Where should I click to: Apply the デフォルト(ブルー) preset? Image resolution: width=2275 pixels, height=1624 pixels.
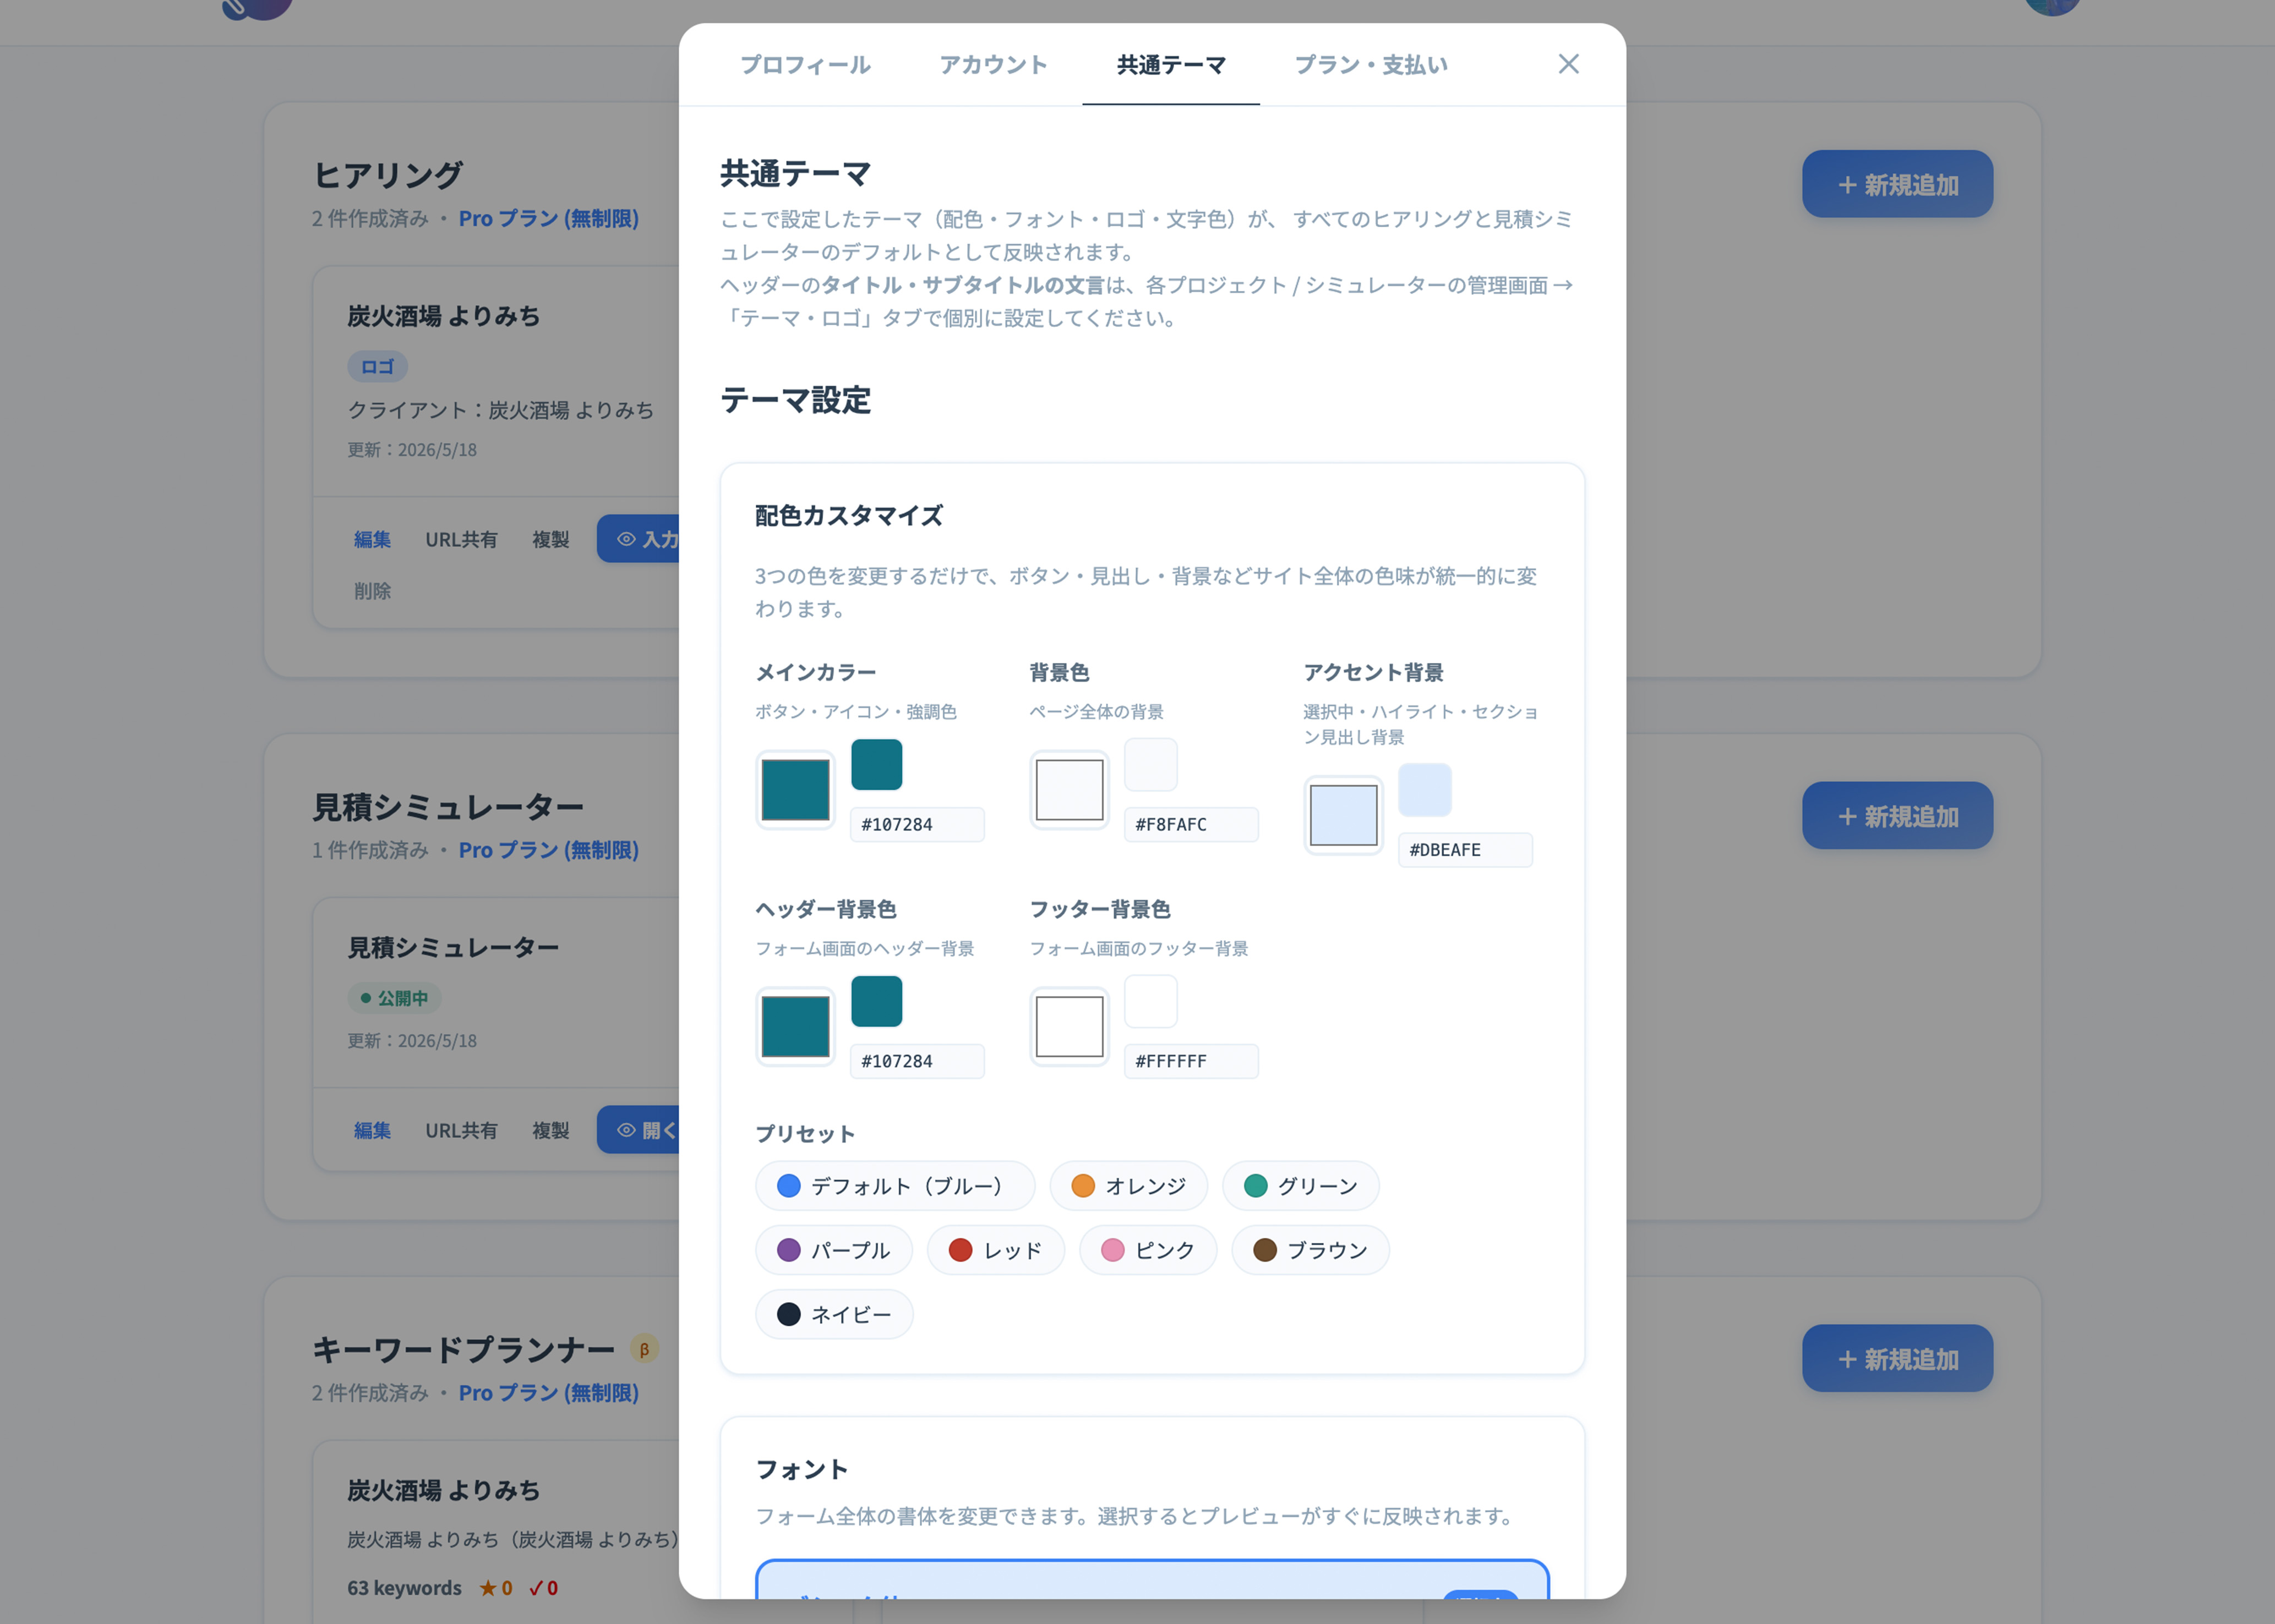pos(894,1186)
